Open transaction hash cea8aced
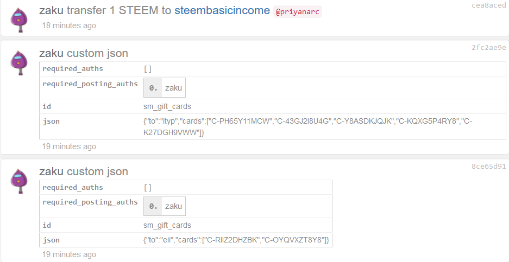 coord(488,5)
